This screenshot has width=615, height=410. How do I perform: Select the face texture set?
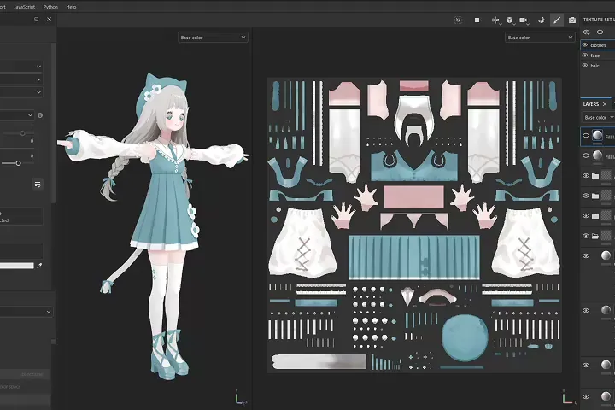coord(595,55)
